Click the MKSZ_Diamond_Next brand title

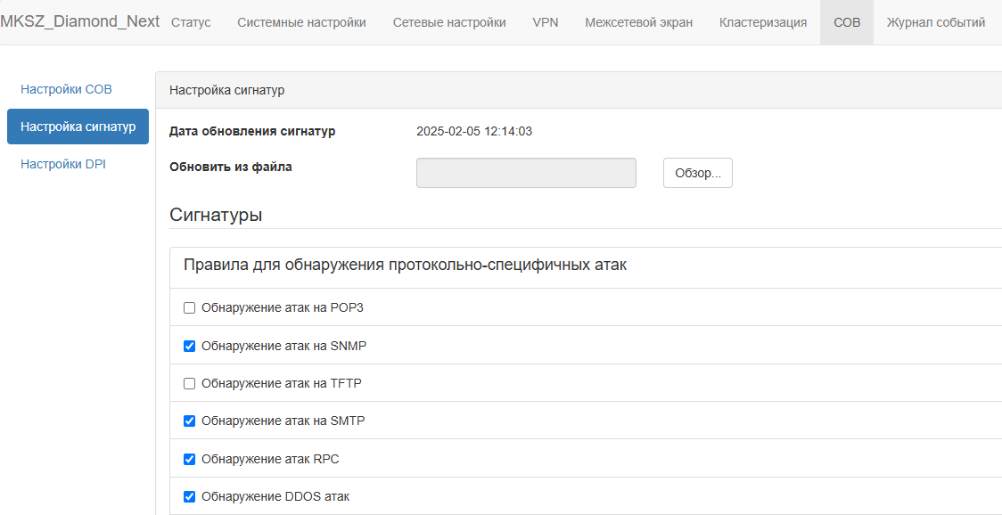pos(80,21)
